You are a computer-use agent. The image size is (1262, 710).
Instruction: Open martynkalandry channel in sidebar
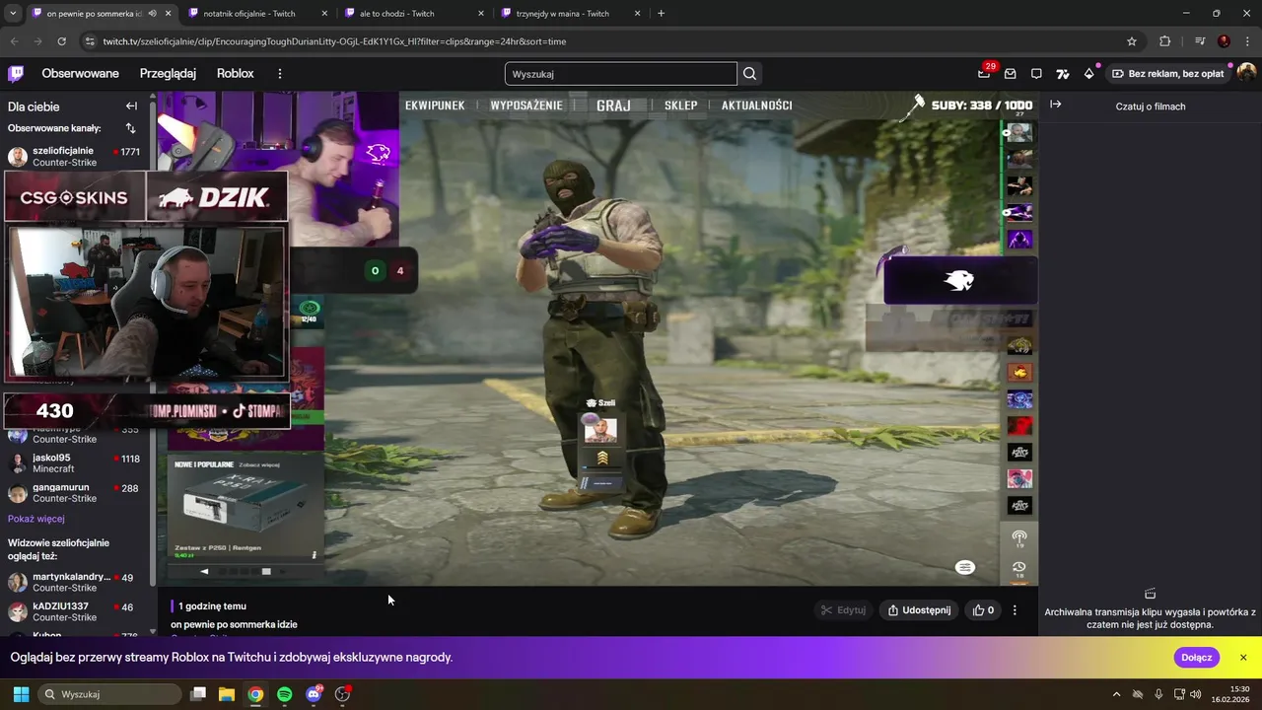[75, 582]
